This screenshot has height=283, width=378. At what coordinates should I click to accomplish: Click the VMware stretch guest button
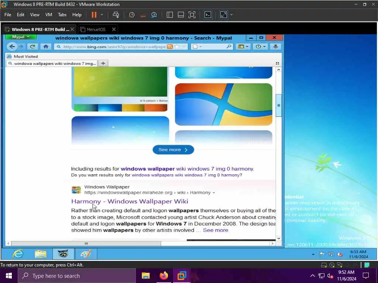coord(224,15)
